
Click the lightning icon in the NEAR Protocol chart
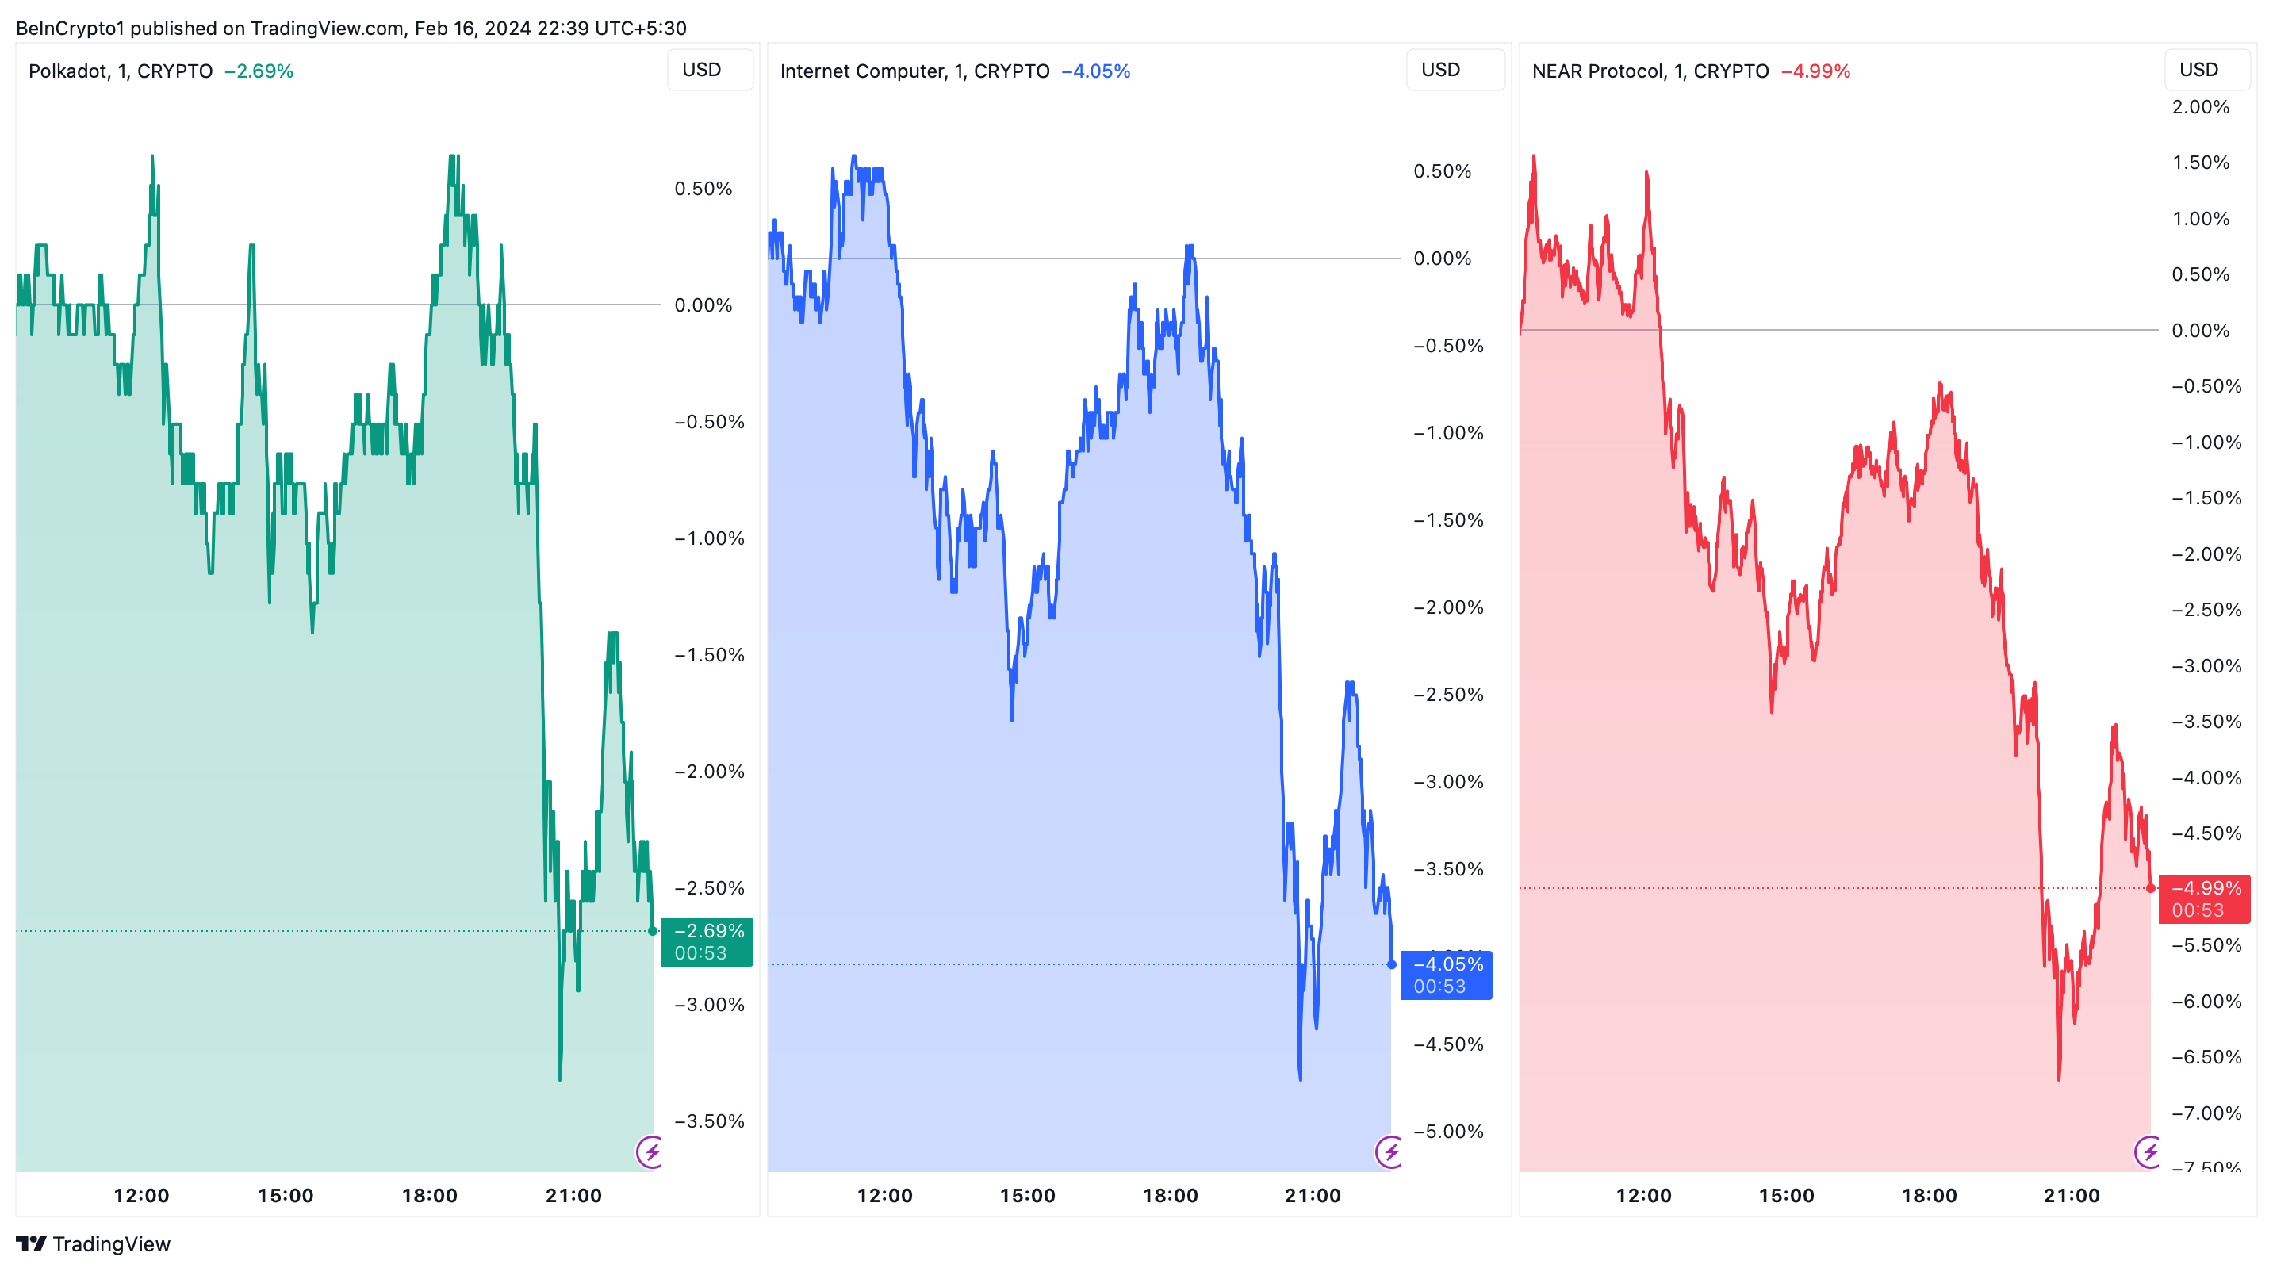click(2148, 1151)
